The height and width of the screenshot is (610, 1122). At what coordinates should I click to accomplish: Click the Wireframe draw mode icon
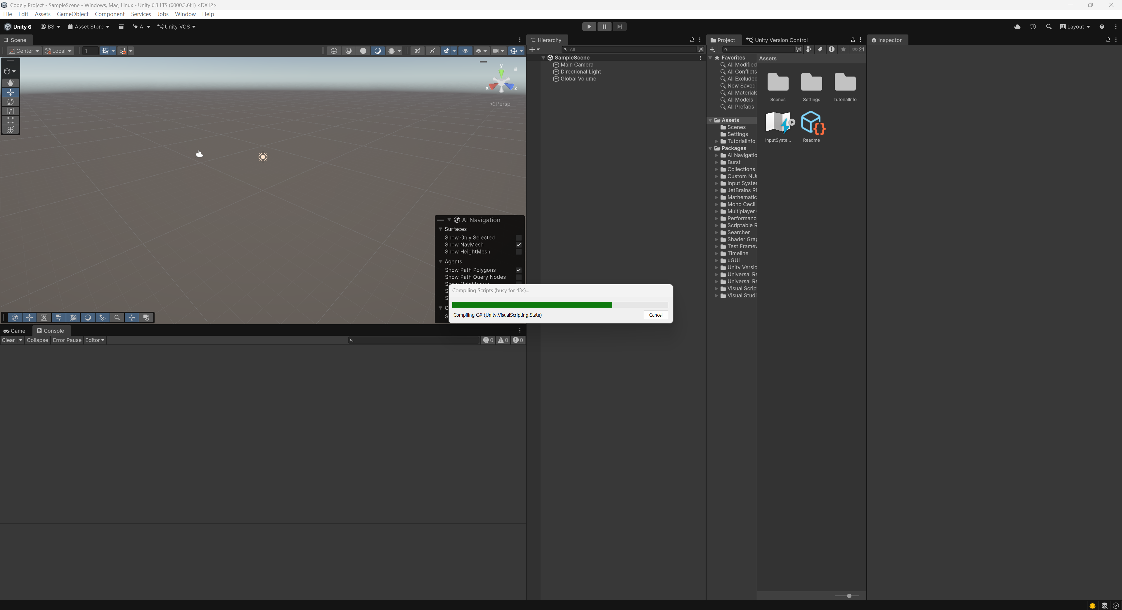(334, 51)
